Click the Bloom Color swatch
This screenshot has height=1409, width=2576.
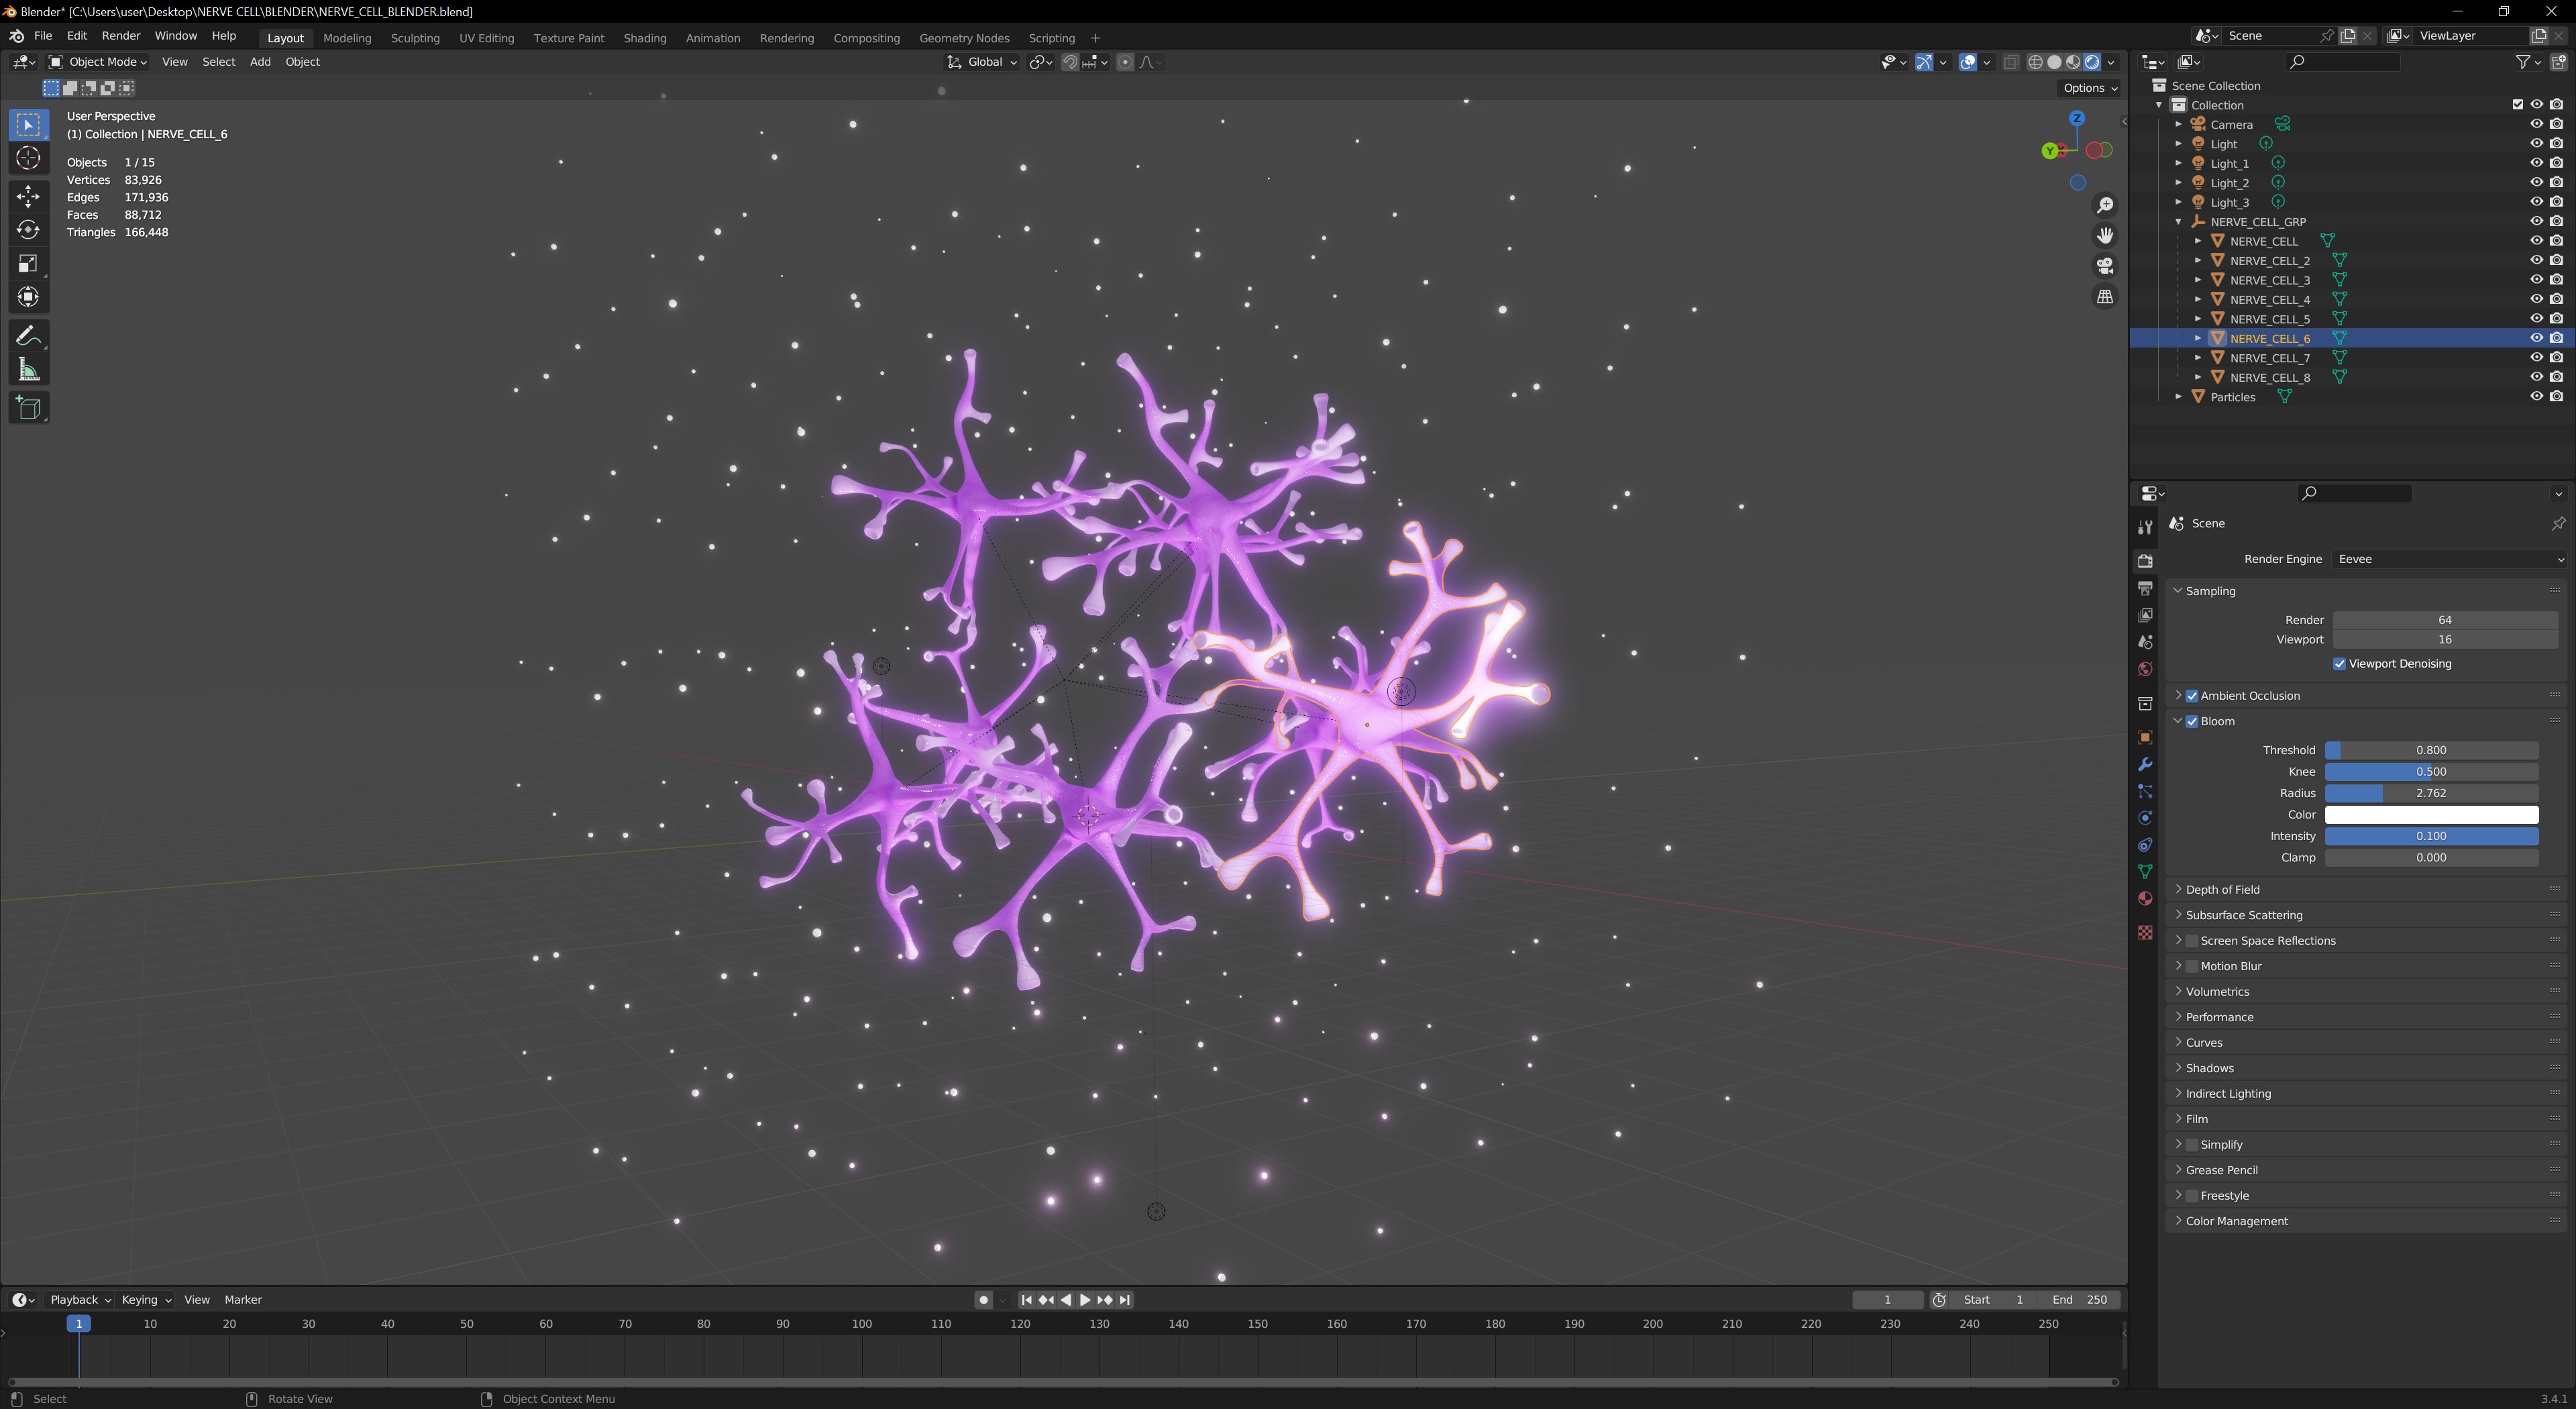[2431, 815]
